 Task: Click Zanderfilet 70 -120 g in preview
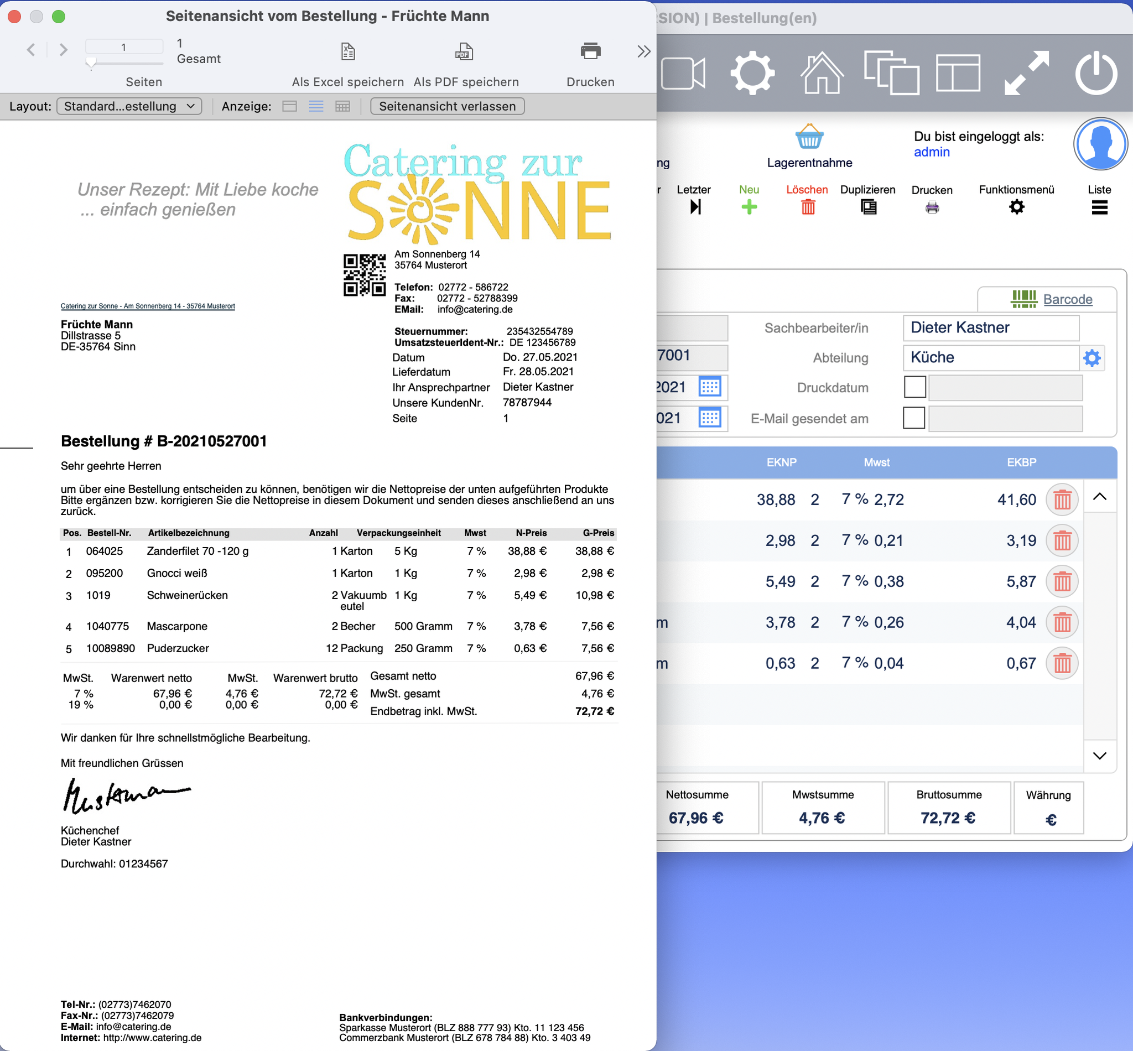pyautogui.click(x=198, y=551)
